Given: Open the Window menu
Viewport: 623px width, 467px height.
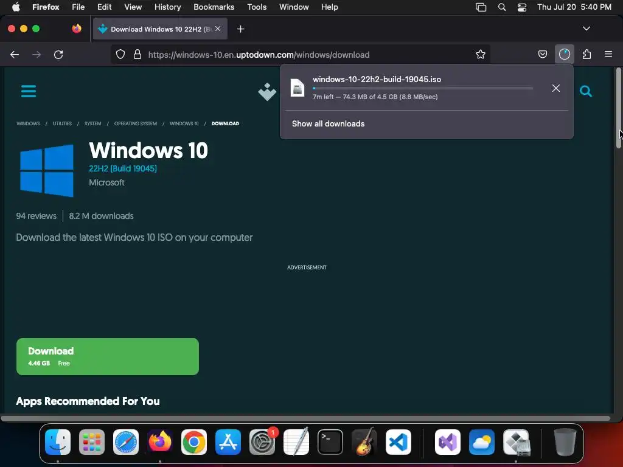Looking at the screenshot, I should click(294, 7).
